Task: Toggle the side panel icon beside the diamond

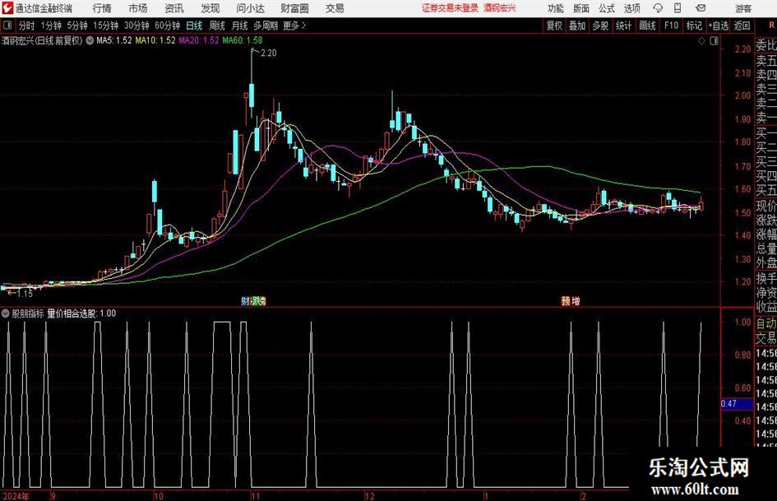Action: pos(714,41)
